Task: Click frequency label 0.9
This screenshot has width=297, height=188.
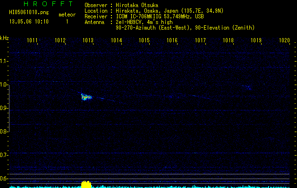Action: [4, 108]
